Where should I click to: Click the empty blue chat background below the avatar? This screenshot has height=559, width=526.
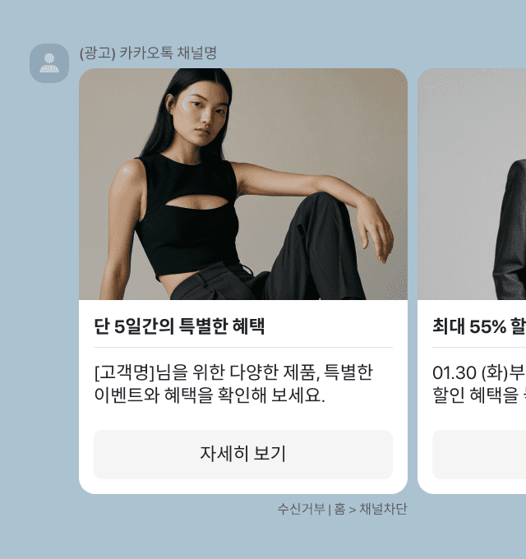39,285
